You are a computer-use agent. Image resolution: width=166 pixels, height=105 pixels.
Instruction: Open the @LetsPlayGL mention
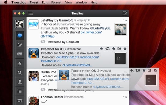point(100,28)
